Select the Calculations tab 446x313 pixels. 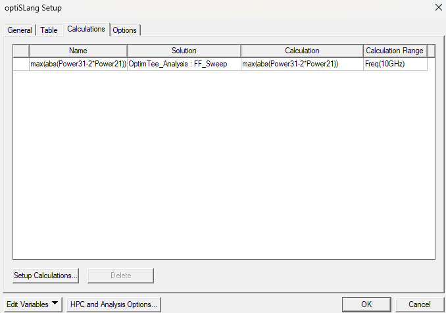[x=86, y=30]
